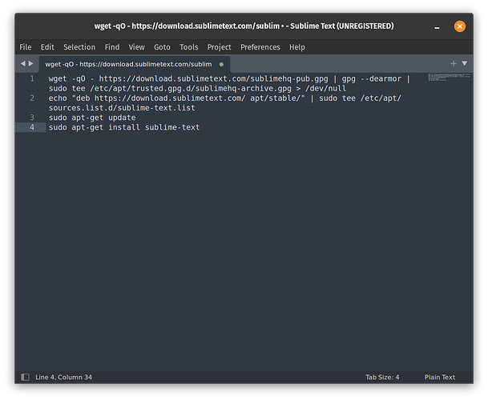Open the View menu

click(137, 47)
